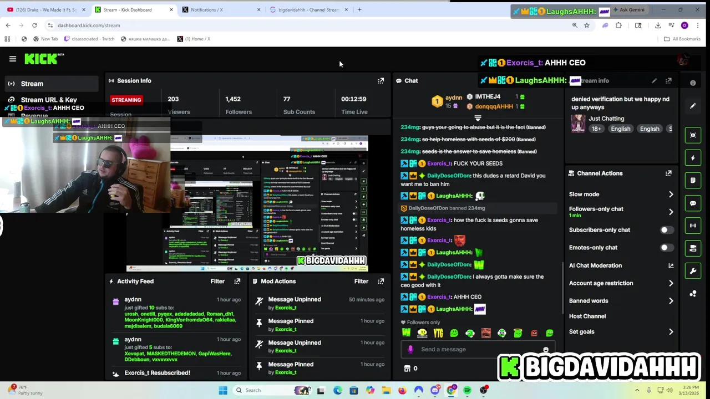Switch to the Notifications / X tab
This screenshot has height=399, width=710.
[222, 9]
